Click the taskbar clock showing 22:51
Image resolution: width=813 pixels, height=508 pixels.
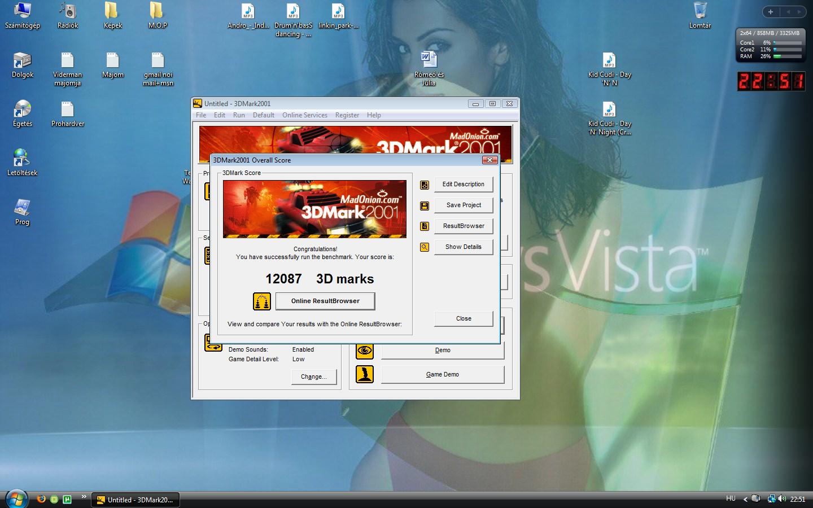tap(798, 499)
